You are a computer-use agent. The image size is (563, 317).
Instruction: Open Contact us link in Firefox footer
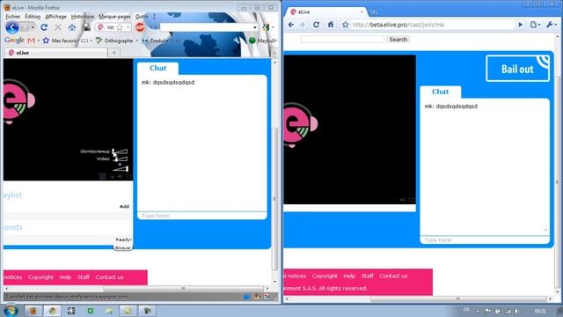pyautogui.click(x=109, y=277)
